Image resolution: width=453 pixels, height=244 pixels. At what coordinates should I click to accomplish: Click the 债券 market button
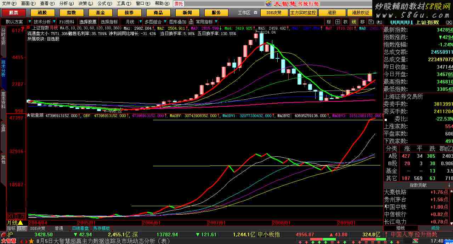tap(129, 13)
